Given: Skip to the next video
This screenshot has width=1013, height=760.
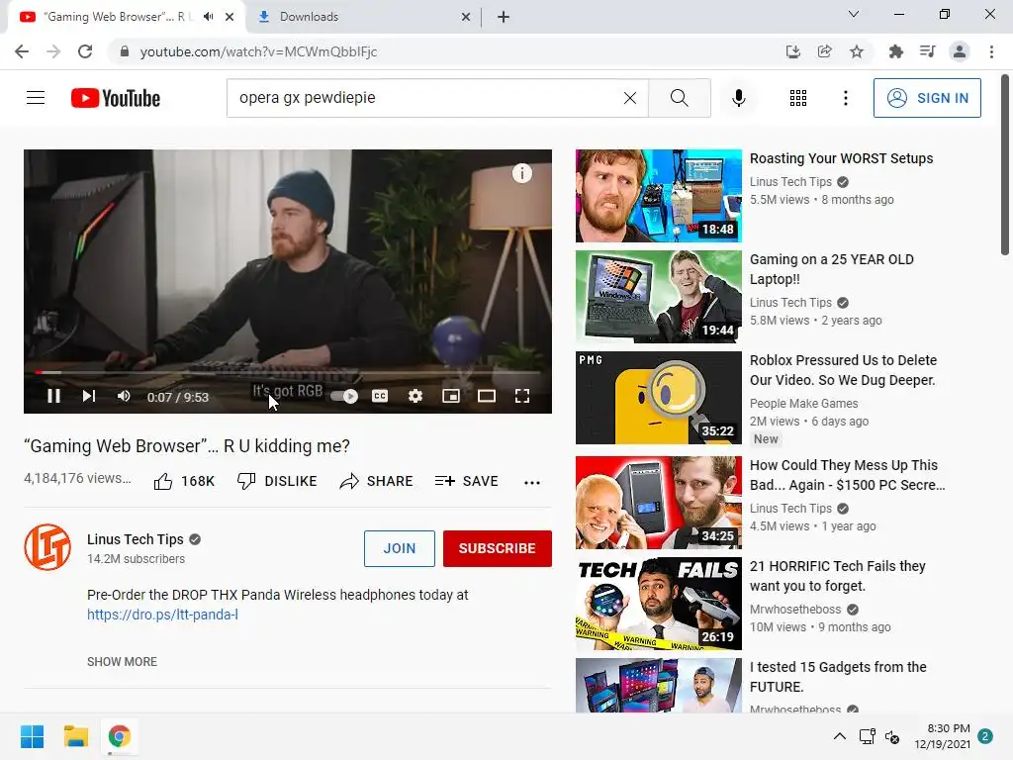Looking at the screenshot, I should [88, 396].
